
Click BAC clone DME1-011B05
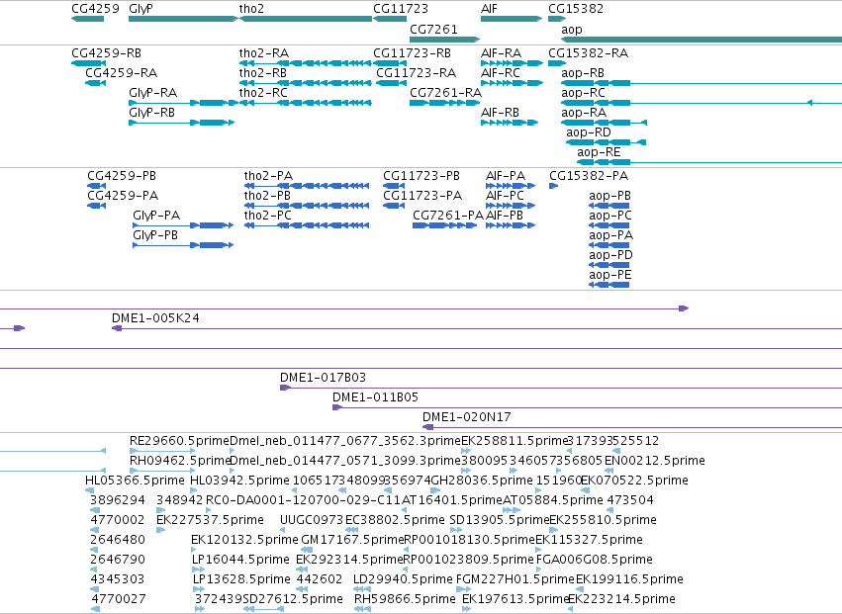(588, 407)
